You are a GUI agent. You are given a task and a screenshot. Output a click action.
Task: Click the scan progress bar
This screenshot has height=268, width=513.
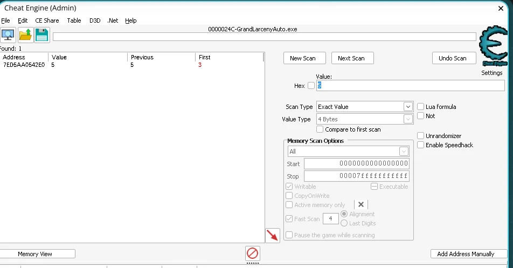pyautogui.click(x=265, y=37)
